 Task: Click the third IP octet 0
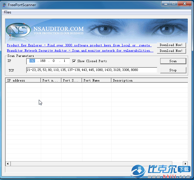[53, 61]
